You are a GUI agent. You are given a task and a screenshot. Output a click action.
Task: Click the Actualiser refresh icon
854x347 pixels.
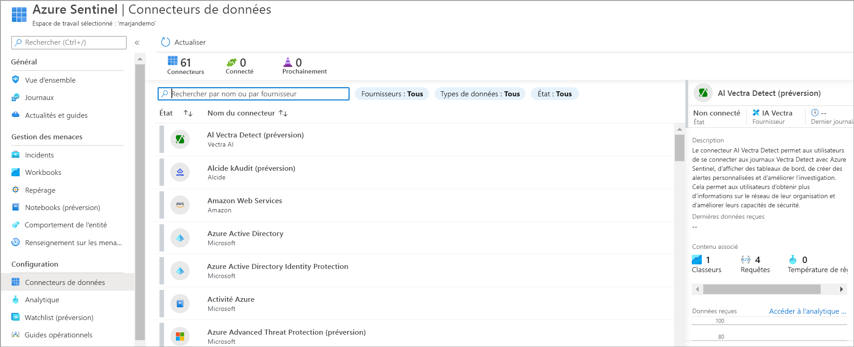[x=165, y=42]
